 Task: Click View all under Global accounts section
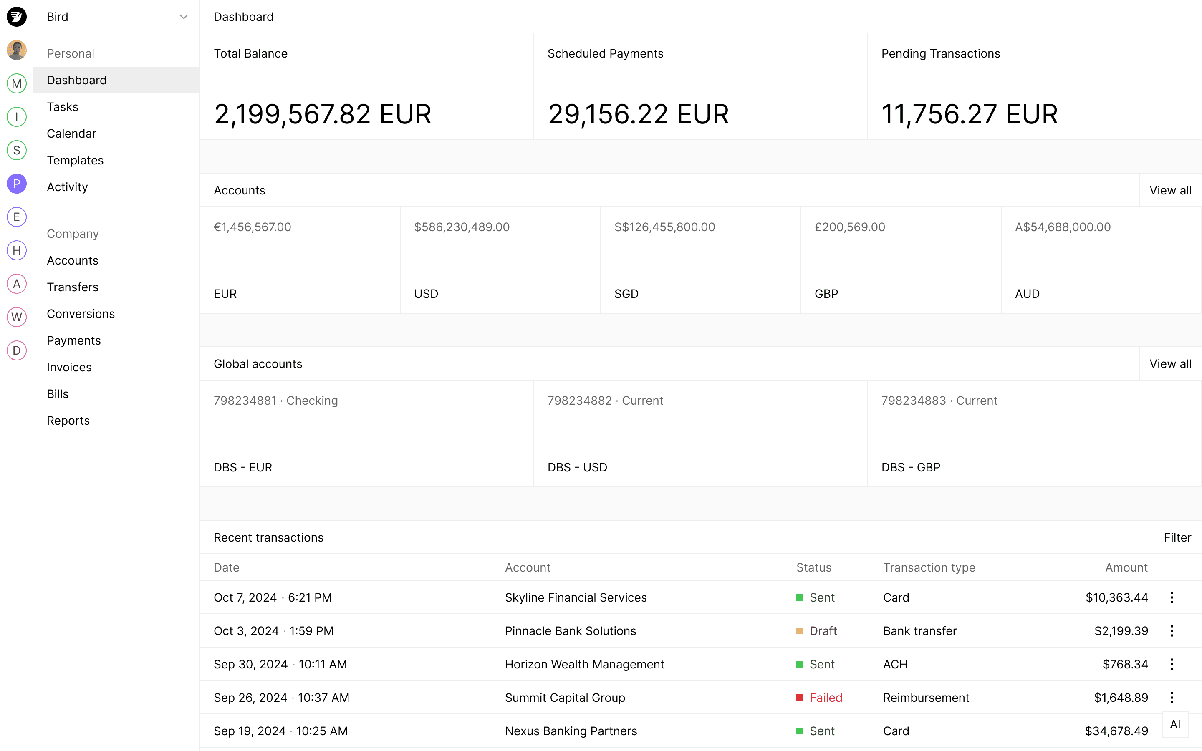click(x=1170, y=363)
